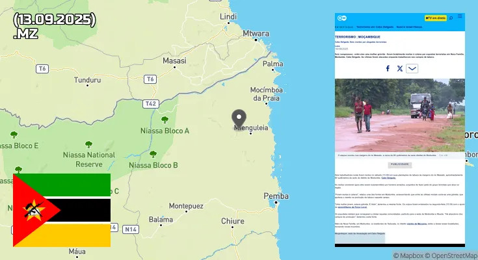Open the OpenStreetMap attribution link
The height and width of the screenshot is (260, 478).
click(455, 255)
